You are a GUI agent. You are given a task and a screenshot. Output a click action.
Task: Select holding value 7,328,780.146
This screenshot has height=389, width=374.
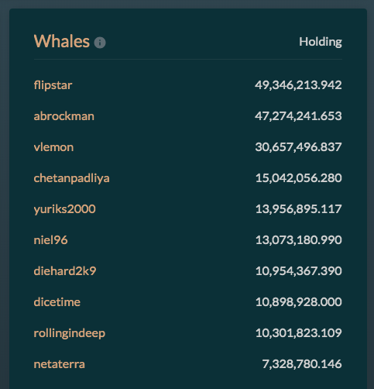[302, 364]
